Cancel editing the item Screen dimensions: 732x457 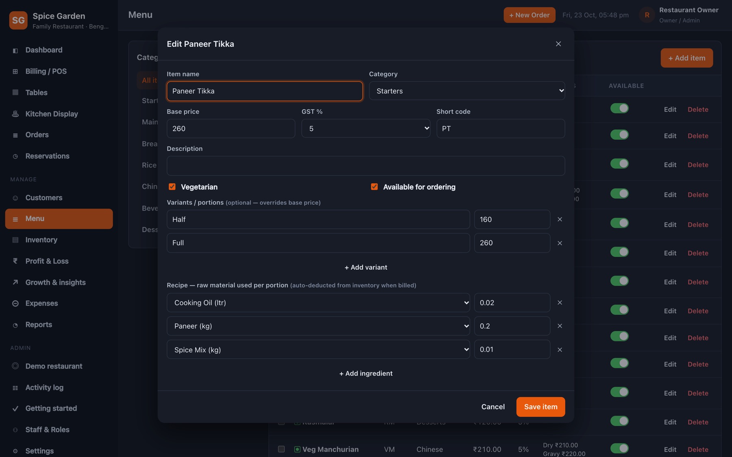[x=493, y=407]
